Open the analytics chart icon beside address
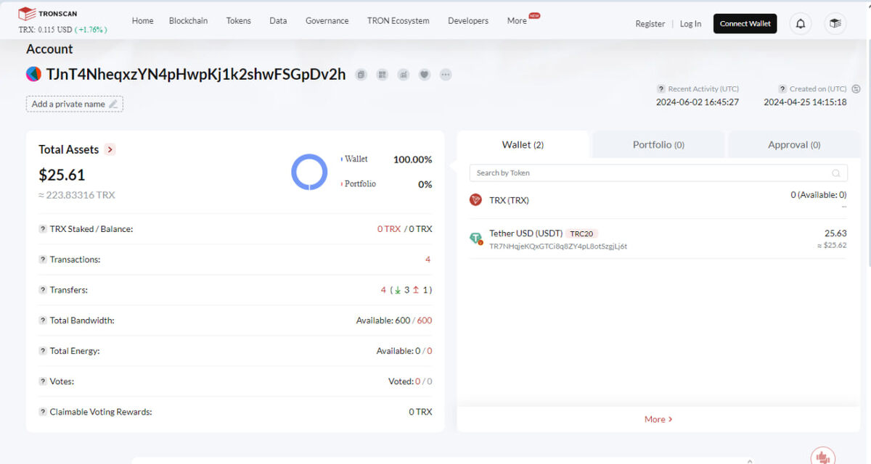The height and width of the screenshot is (464, 871). point(404,74)
